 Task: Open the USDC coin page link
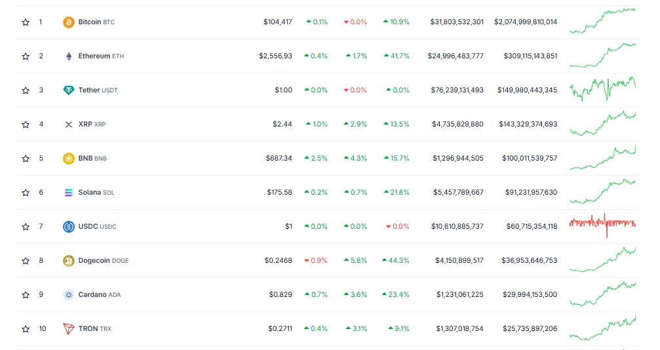pos(97,227)
